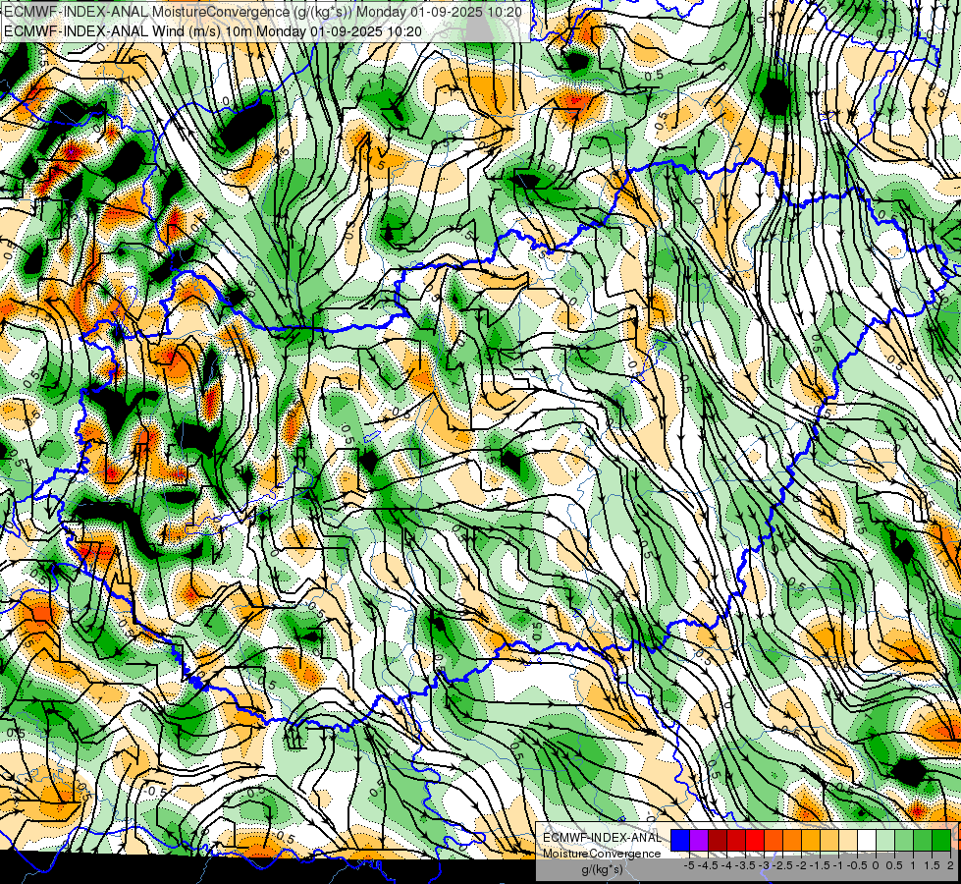This screenshot has height=884, width=961.
Task: Click the g/(kg*s) unit label in legend
Action: coord(602,869)
